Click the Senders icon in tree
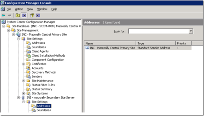Image resolution: width=204 pixels, height=116 pixels. 29,76
